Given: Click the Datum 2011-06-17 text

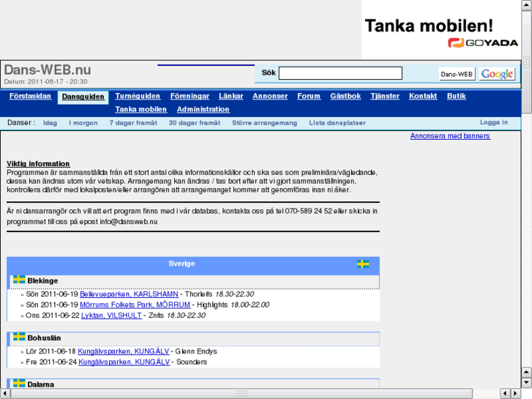Looking at the screenshot, I should 45,81.
